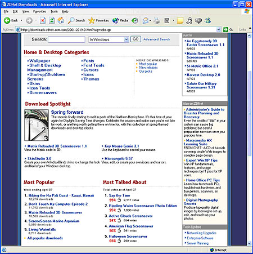Screen dimensions: 253x254
Task: Open SkinStudio 3.0 link
Action: pyautogui.click(x=39, y=158)
